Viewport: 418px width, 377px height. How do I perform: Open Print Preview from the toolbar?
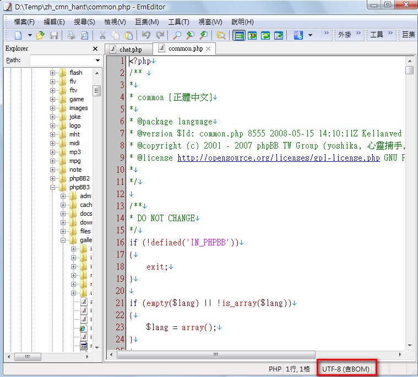point(84,35)
